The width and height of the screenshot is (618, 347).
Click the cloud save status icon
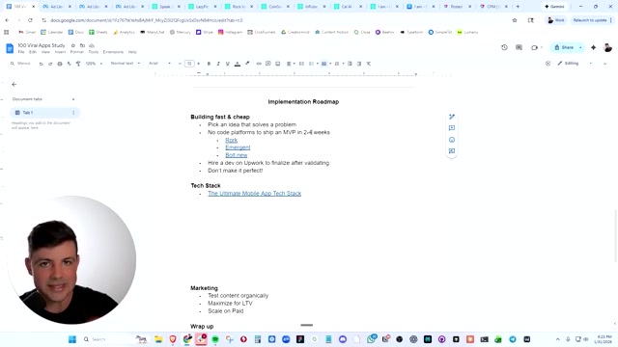click(92, 45)
